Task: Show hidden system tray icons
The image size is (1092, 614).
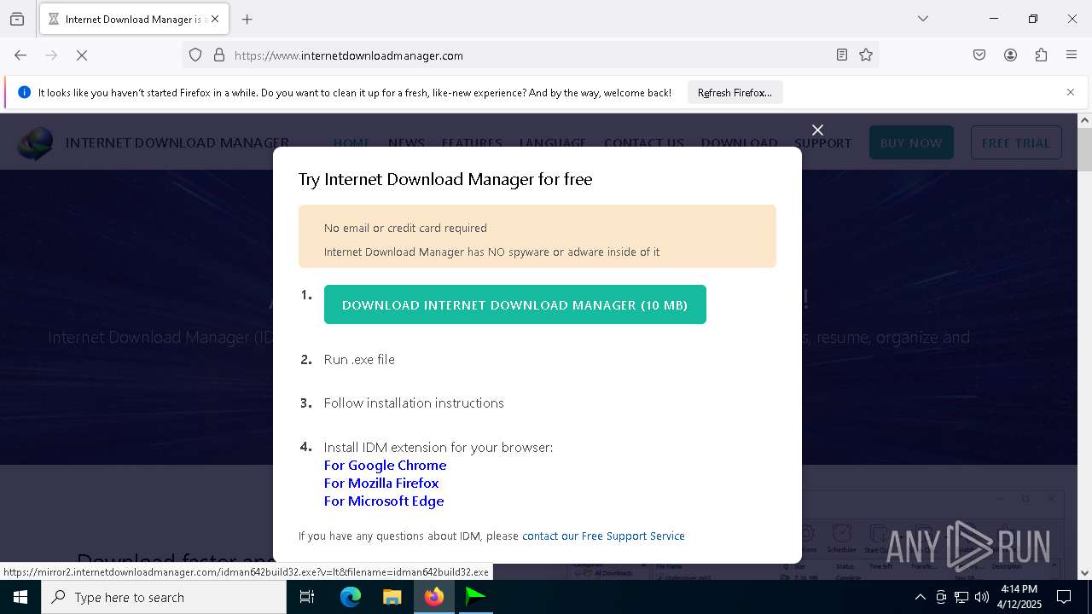Action: coord(920,597)
